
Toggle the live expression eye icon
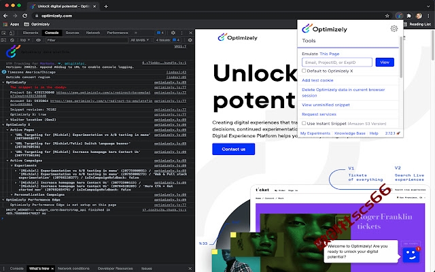38,40
